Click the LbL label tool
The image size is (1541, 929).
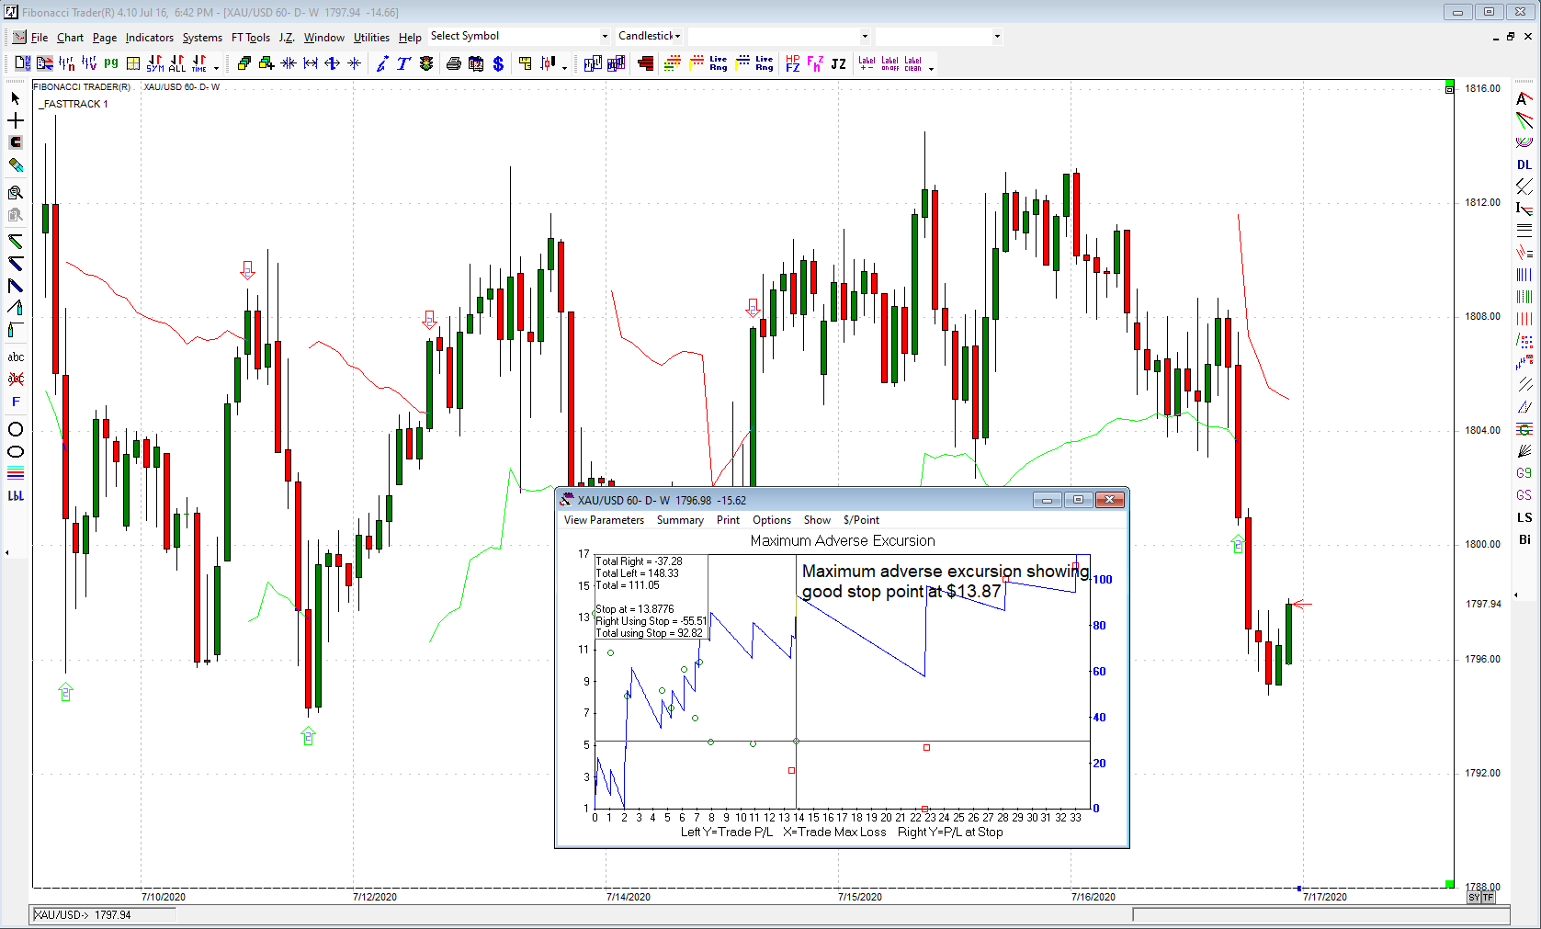16,495
